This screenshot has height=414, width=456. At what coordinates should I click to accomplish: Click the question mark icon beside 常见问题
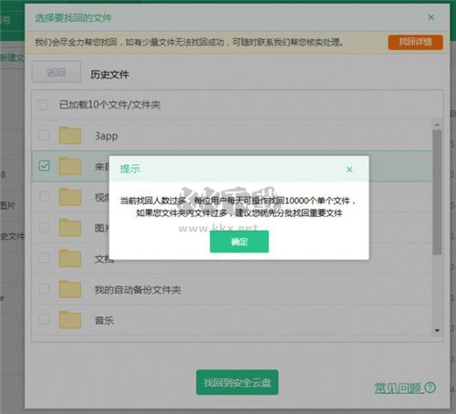tap(430, 388)
